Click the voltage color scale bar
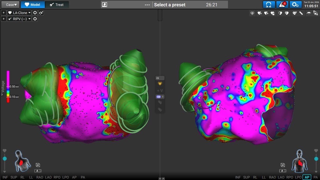Screen dimensions: 320x180 (x=8, y=87)
